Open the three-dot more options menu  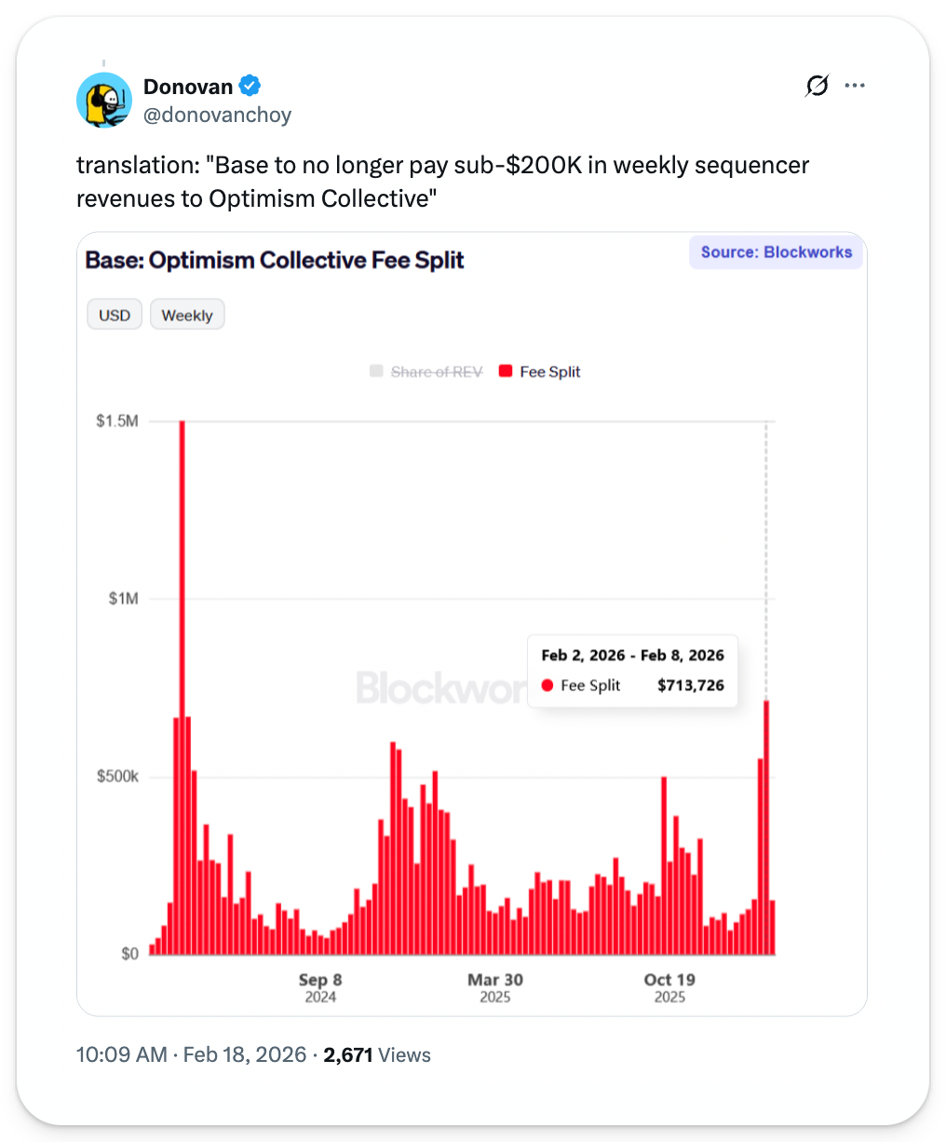tap(855, 86)
